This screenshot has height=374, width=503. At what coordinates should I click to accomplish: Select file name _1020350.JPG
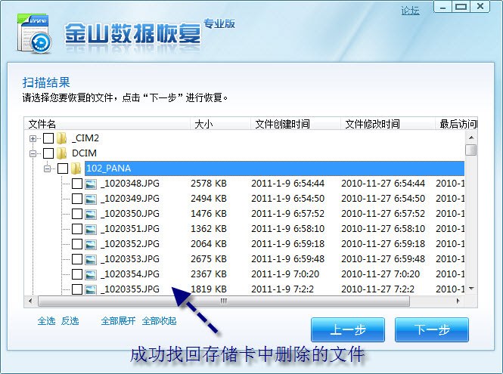coord(130,214)
